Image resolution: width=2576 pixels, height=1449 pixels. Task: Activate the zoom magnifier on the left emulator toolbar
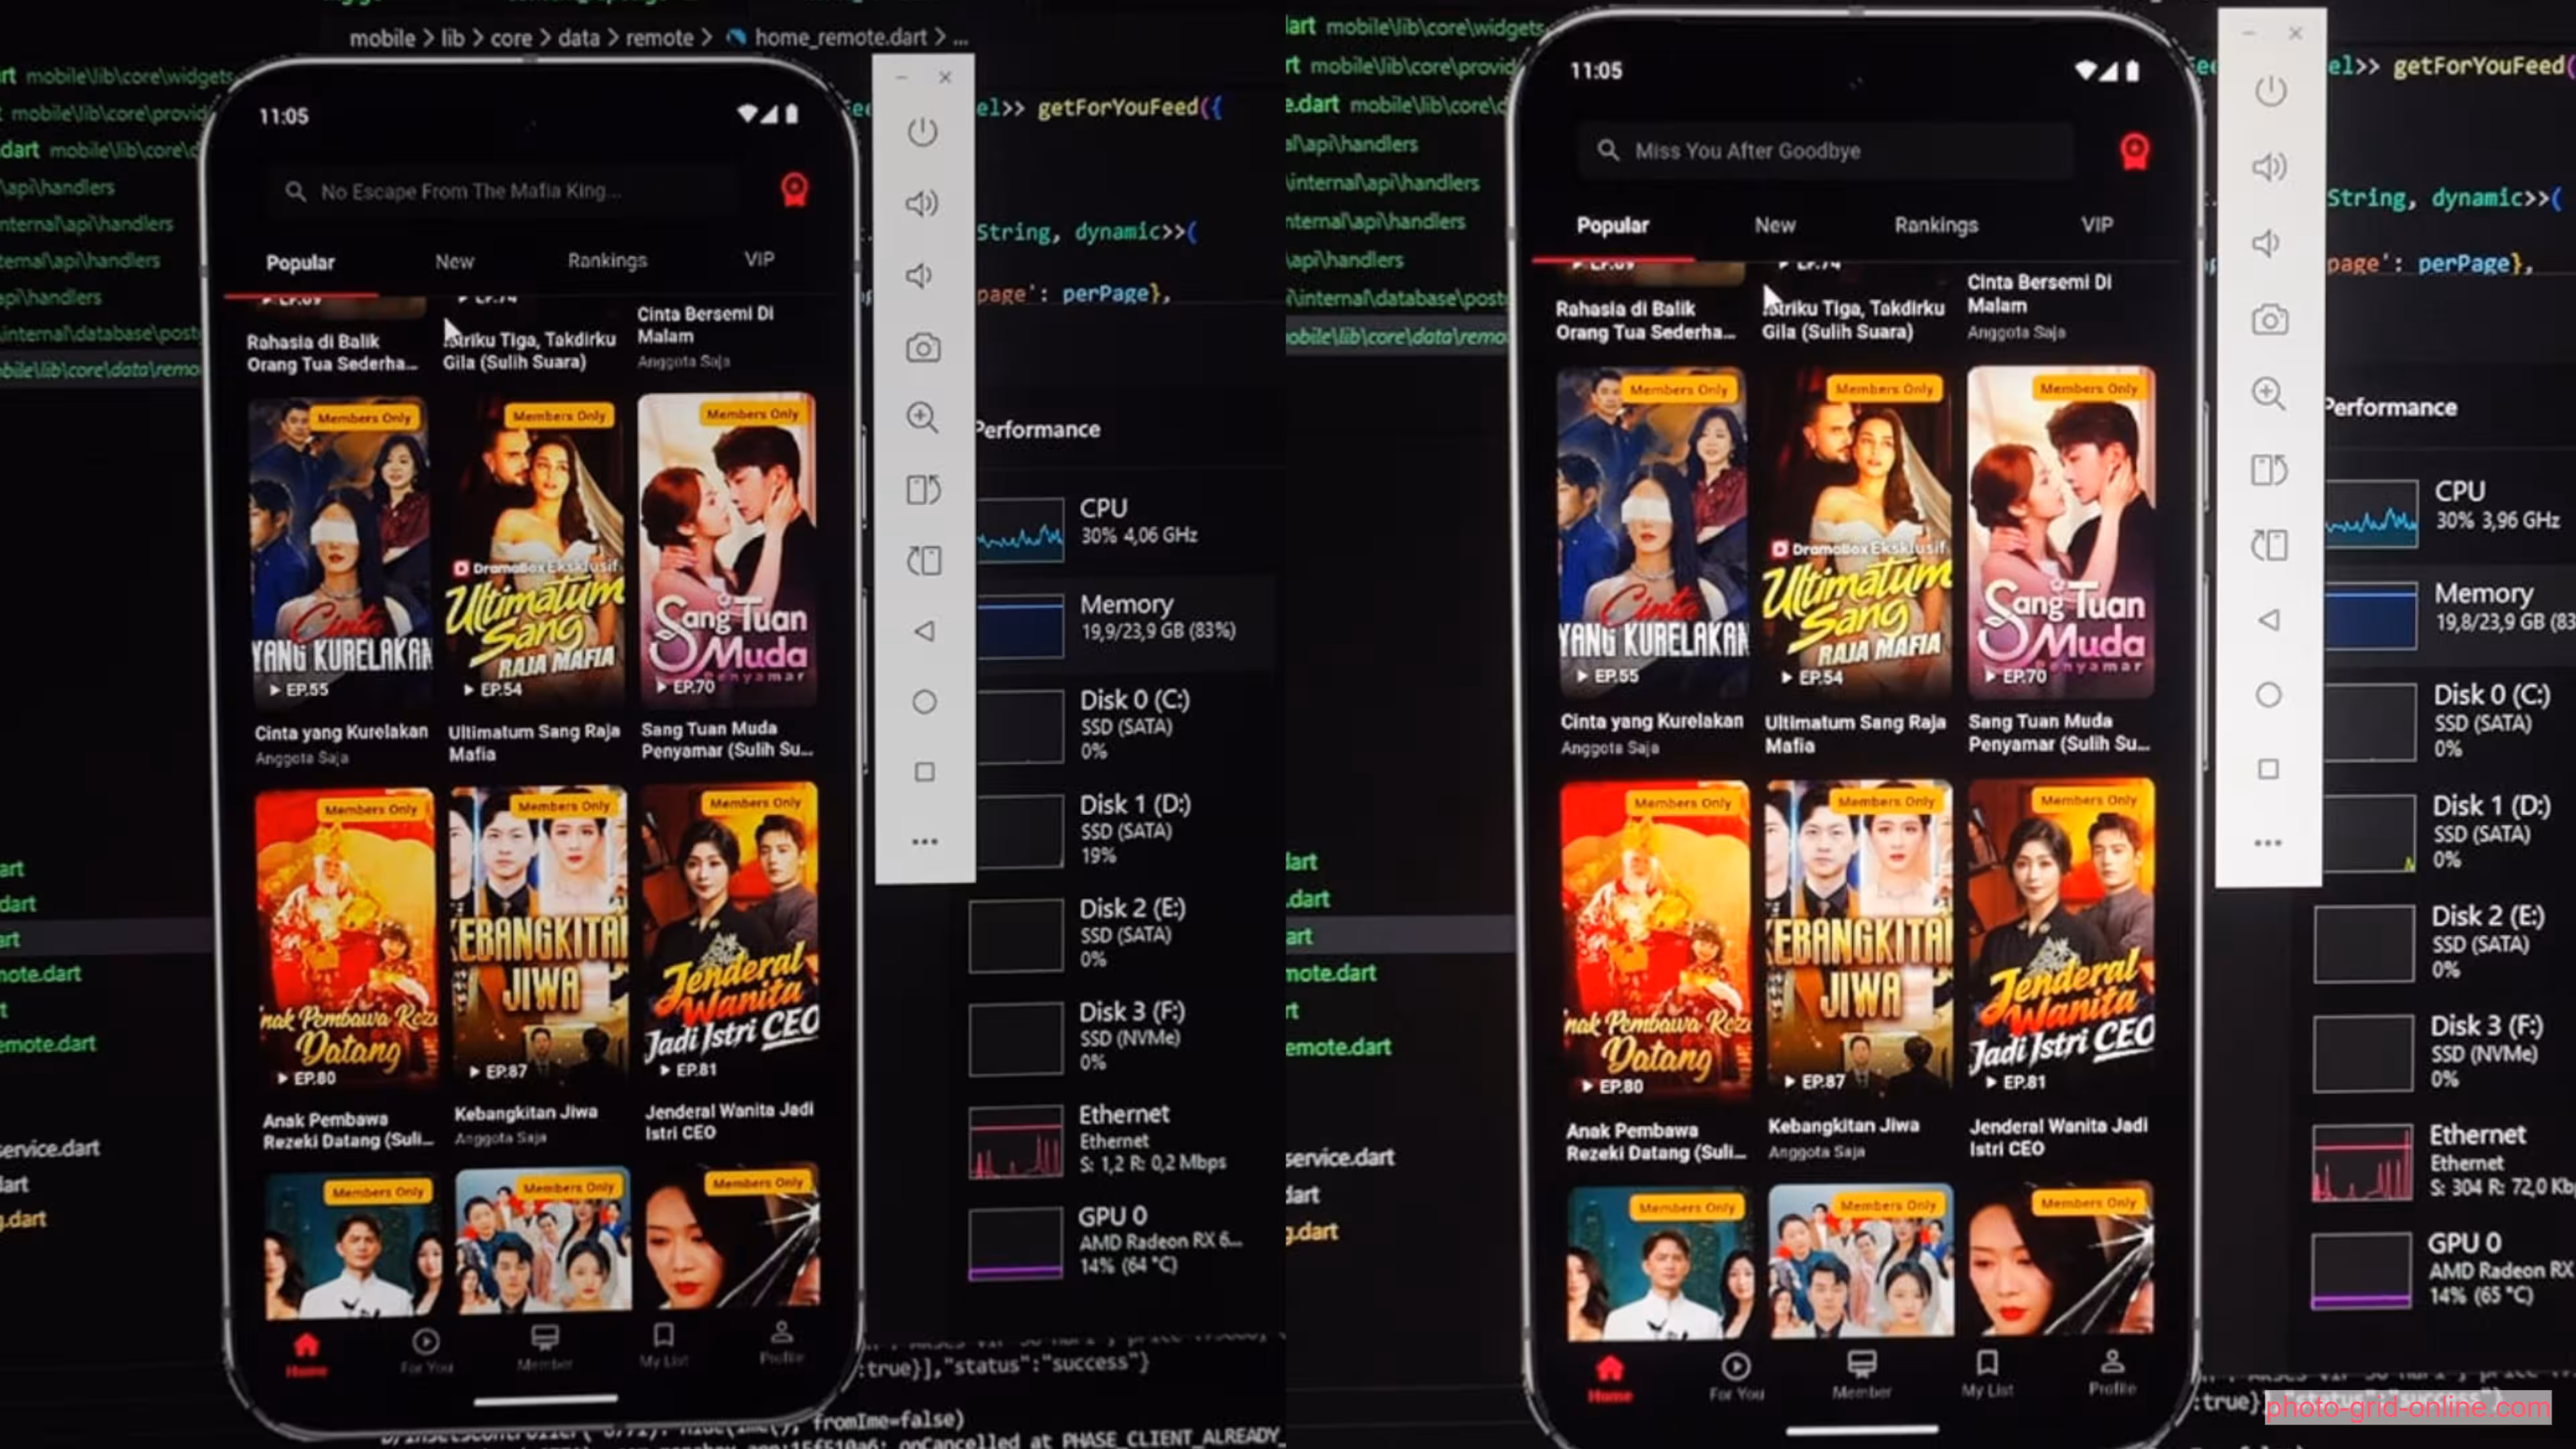click(923, 418)
